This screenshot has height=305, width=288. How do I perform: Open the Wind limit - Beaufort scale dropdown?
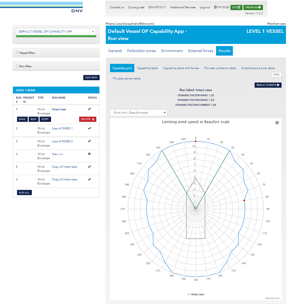point(138,113)
